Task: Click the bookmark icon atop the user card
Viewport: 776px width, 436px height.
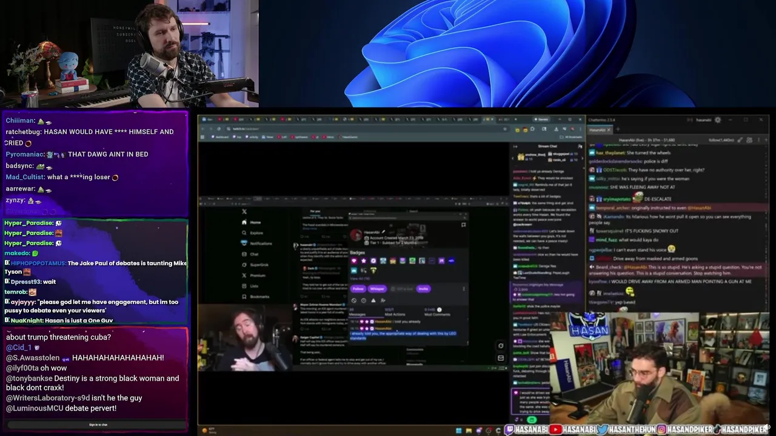Action: [x=464, y=225]
